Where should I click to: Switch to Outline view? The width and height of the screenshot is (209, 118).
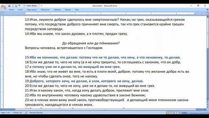click(x=177, y=113)
